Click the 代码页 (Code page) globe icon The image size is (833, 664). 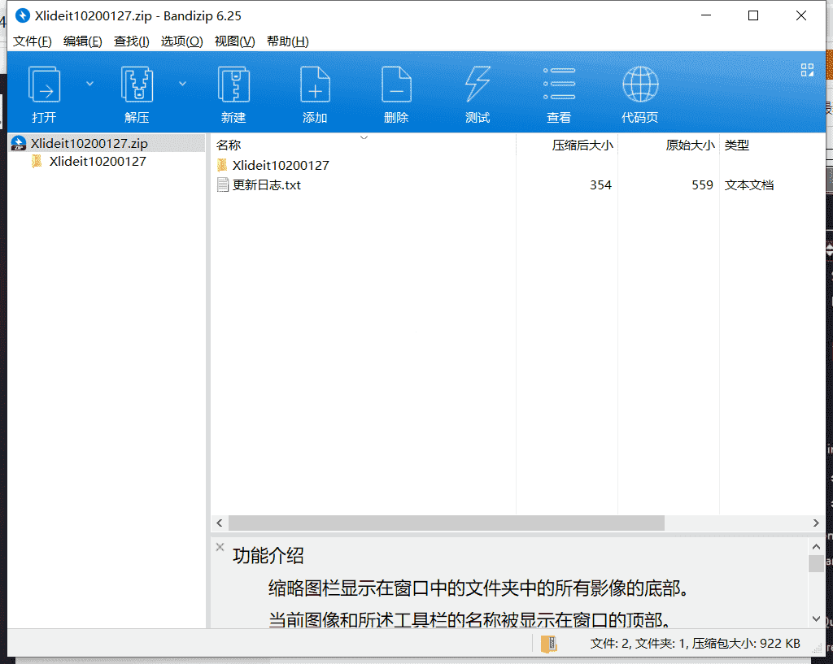coord(640,85)
